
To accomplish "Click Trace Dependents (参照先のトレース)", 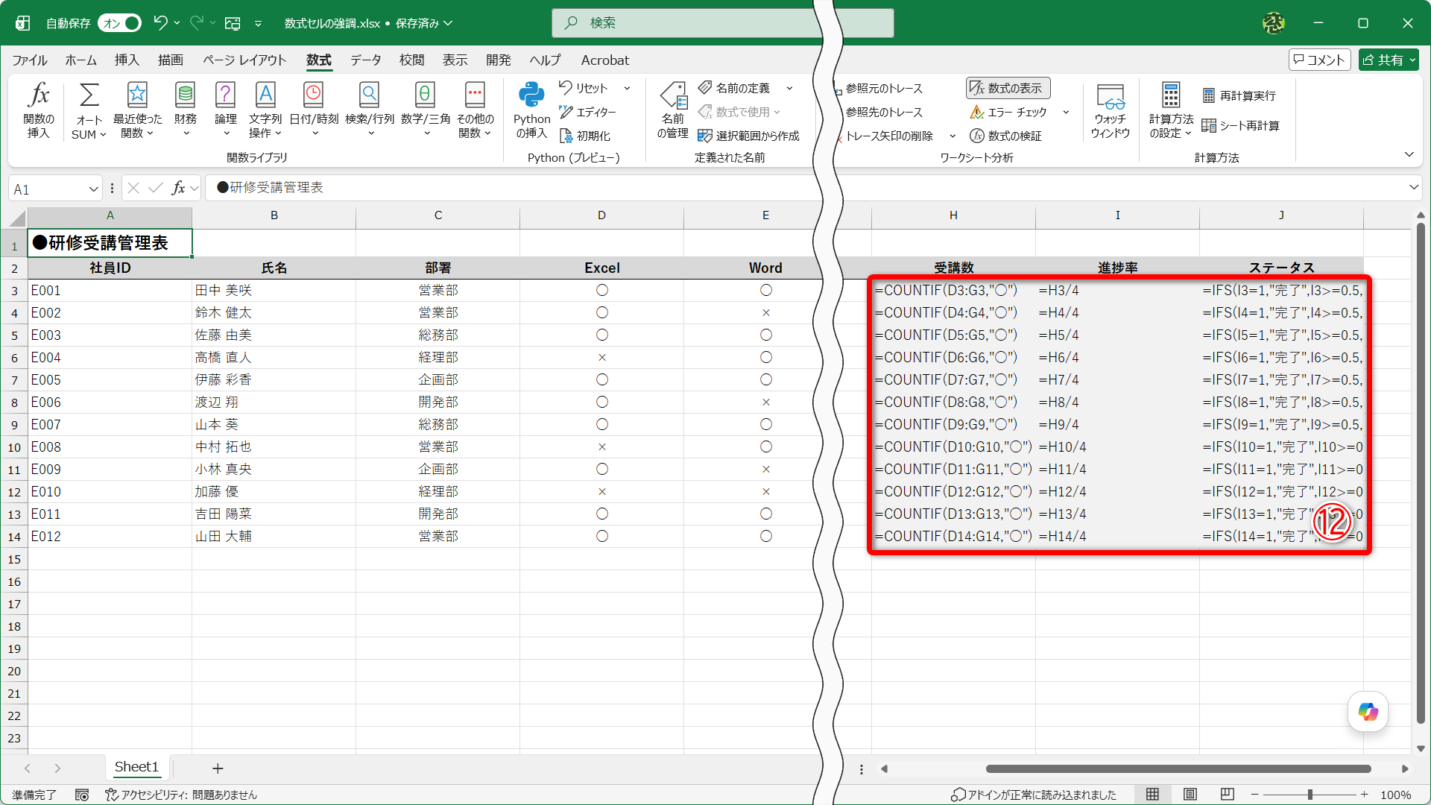I will click(x=884, y=112).
